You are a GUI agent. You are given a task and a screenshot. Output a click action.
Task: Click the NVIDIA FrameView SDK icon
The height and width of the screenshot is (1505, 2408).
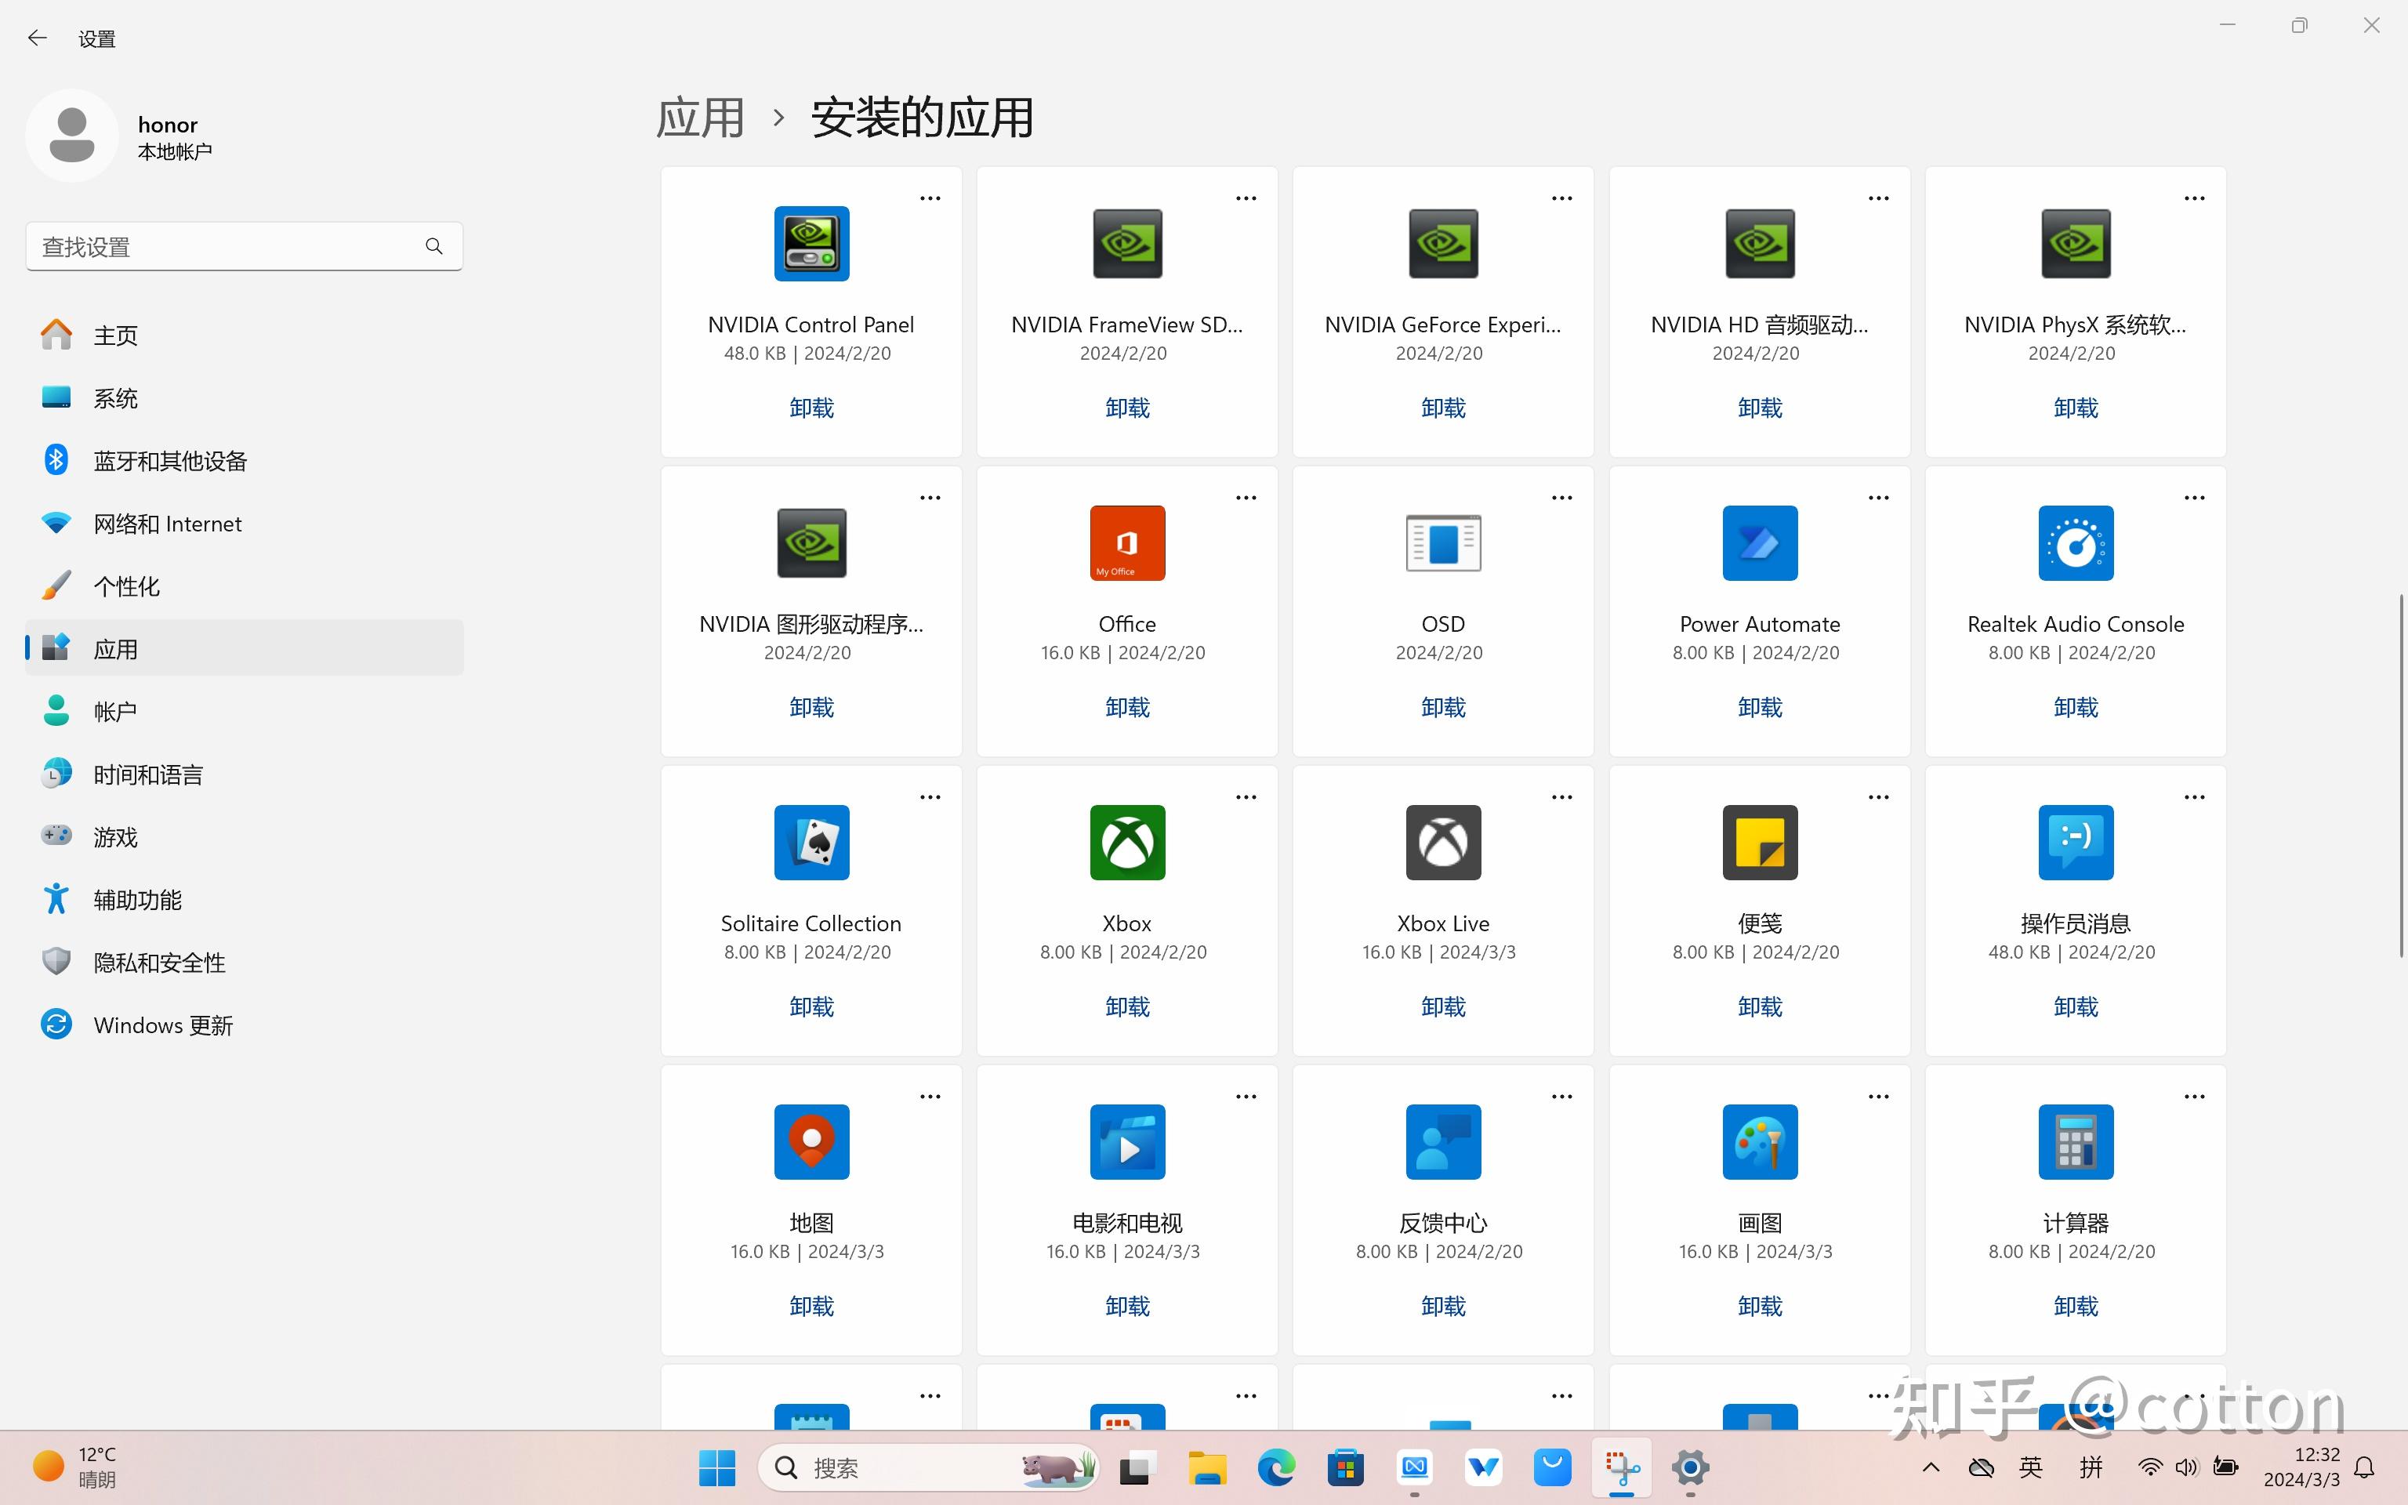[1127, 244]
